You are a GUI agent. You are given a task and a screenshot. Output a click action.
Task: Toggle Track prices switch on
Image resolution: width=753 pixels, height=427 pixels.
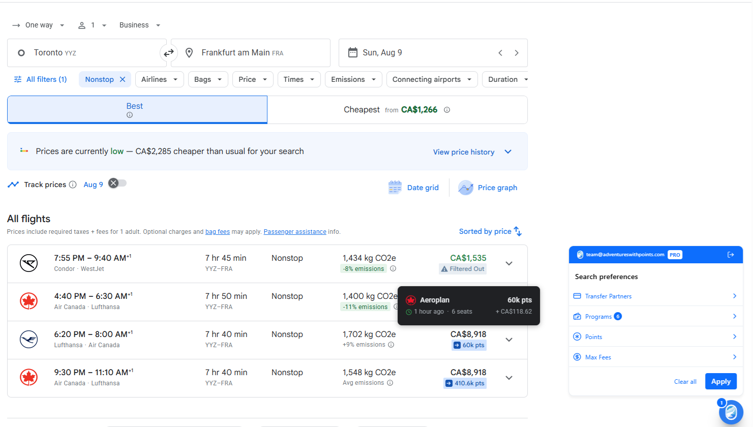click(117, 184)
